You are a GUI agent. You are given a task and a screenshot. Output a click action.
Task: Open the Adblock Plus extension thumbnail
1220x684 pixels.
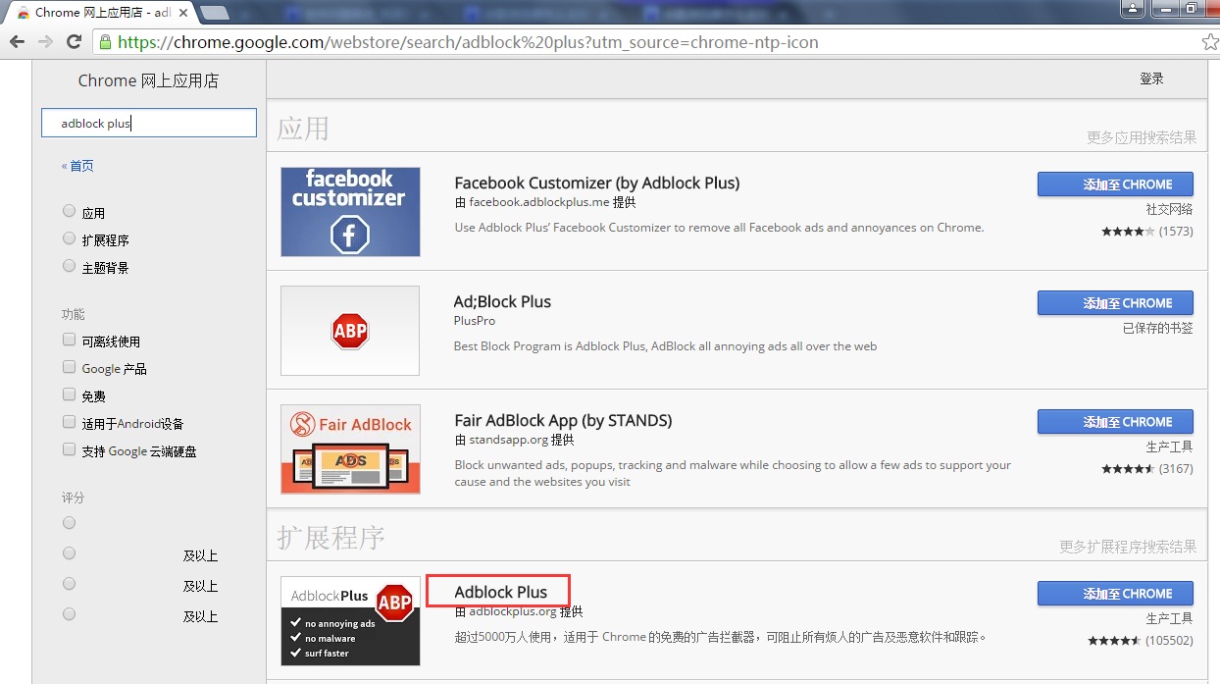coord(350,621)
